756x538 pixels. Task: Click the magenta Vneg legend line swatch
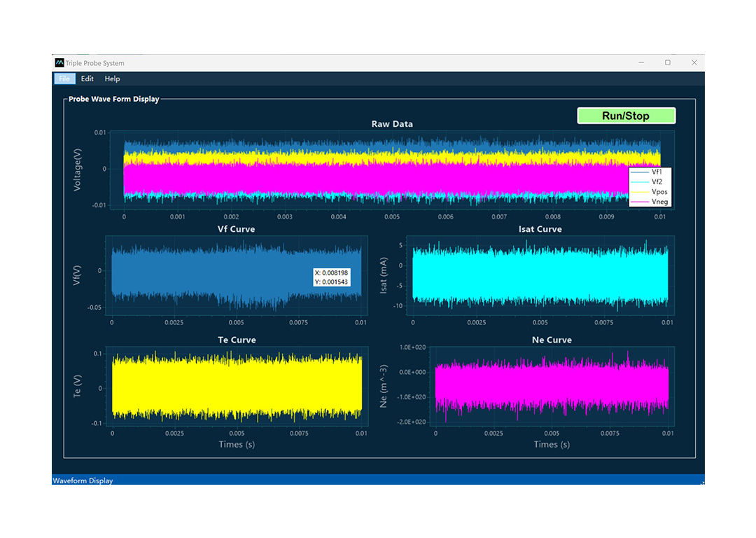pyautogui.click(x=640, y=202)
